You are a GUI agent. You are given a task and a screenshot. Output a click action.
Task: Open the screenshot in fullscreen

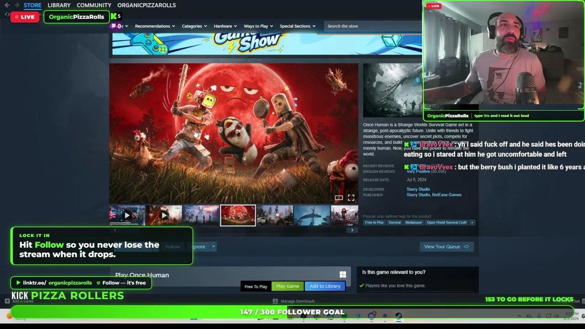[351, 198]
